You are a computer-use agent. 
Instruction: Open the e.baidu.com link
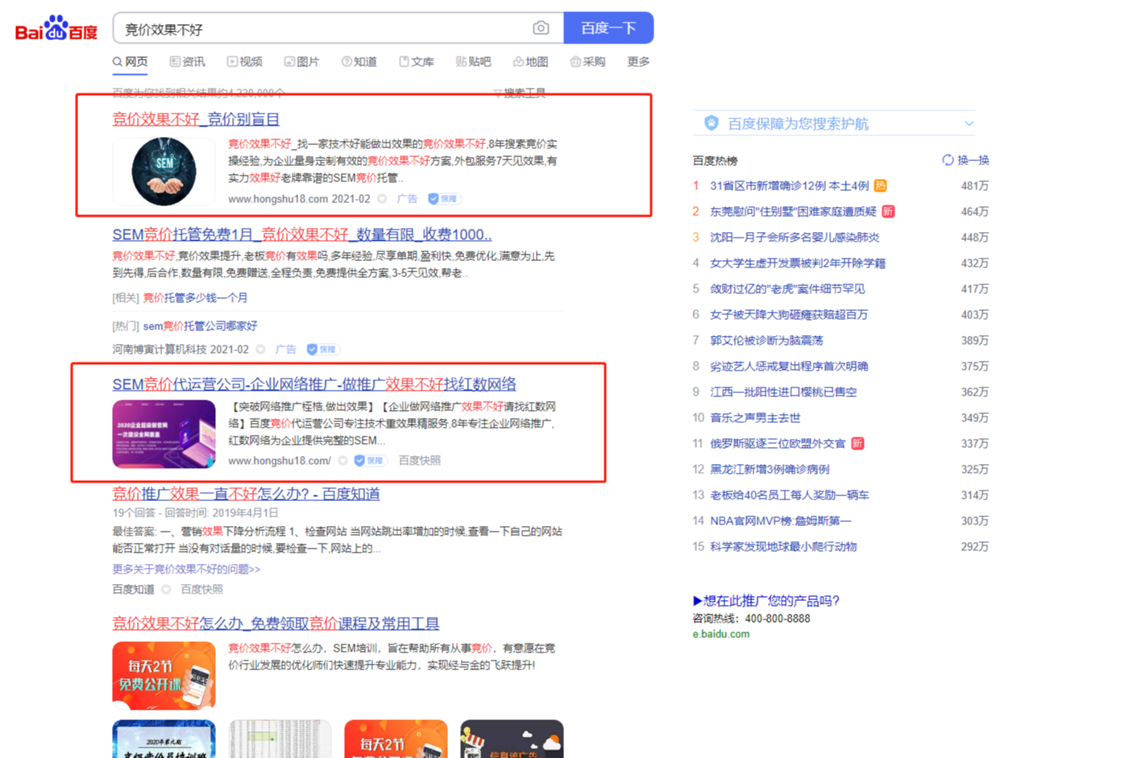[721, 635]
